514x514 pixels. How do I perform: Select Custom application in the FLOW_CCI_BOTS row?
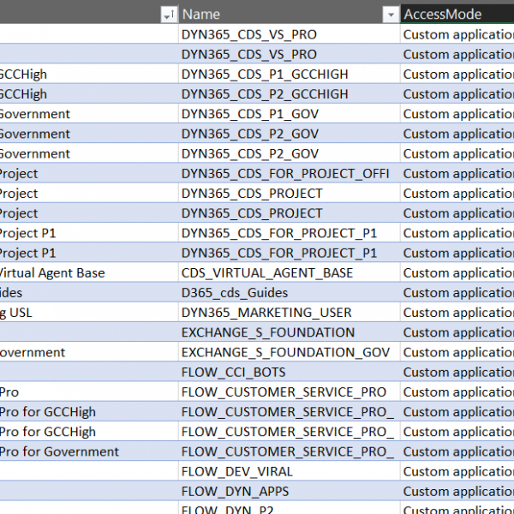[457, 372]
